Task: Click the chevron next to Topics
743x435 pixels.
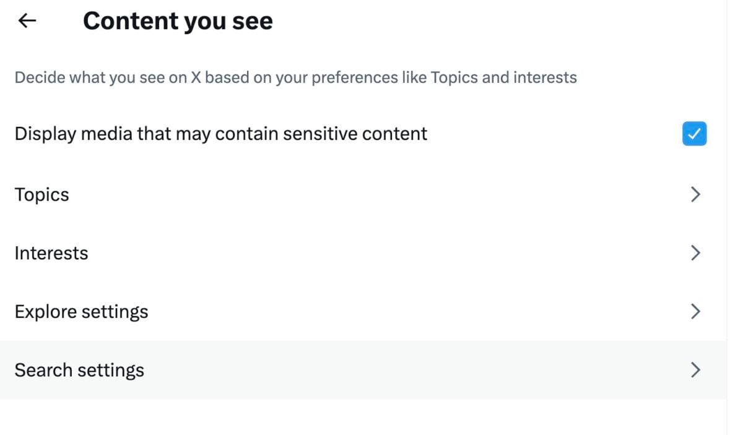Action: click(x=695, y=194)
